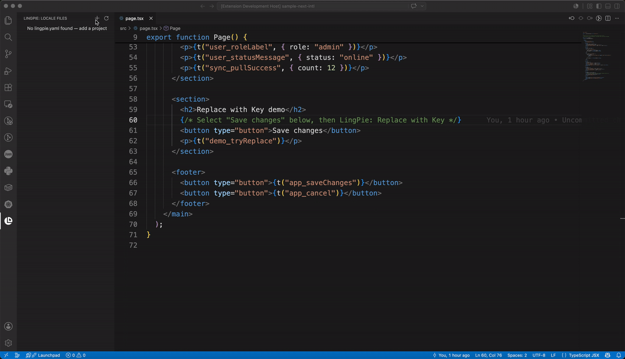Viewport: 625px width, 359px height.
Task: Open the command center search box
Action: pyautogui.click(x=312, y=6)
